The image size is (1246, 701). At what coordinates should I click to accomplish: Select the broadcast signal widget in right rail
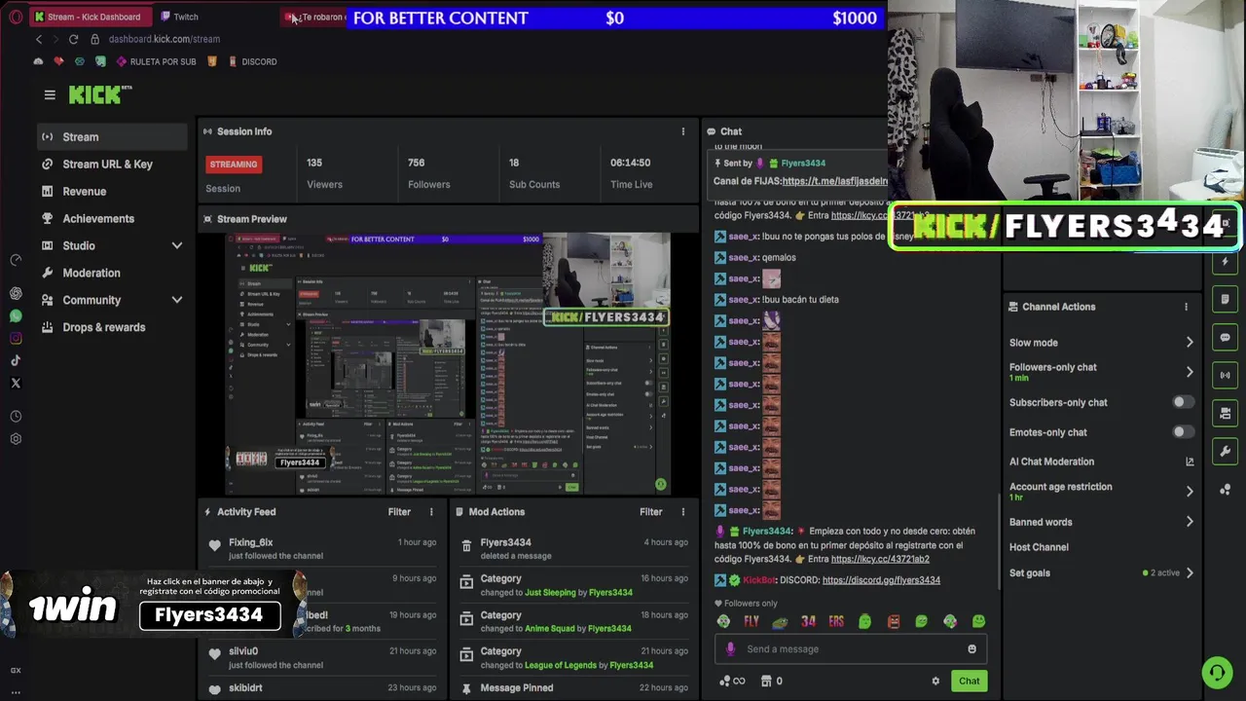[1226, 375]
